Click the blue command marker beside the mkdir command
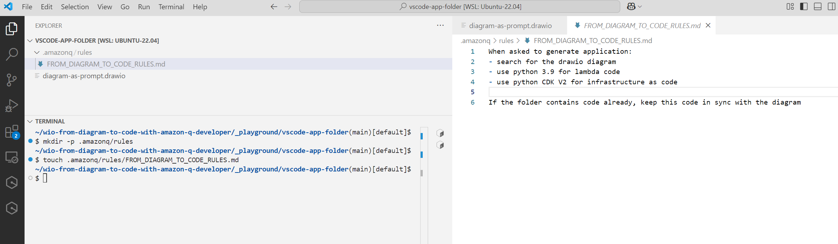Viewport: 838px width, 244px height. [31, 141]
